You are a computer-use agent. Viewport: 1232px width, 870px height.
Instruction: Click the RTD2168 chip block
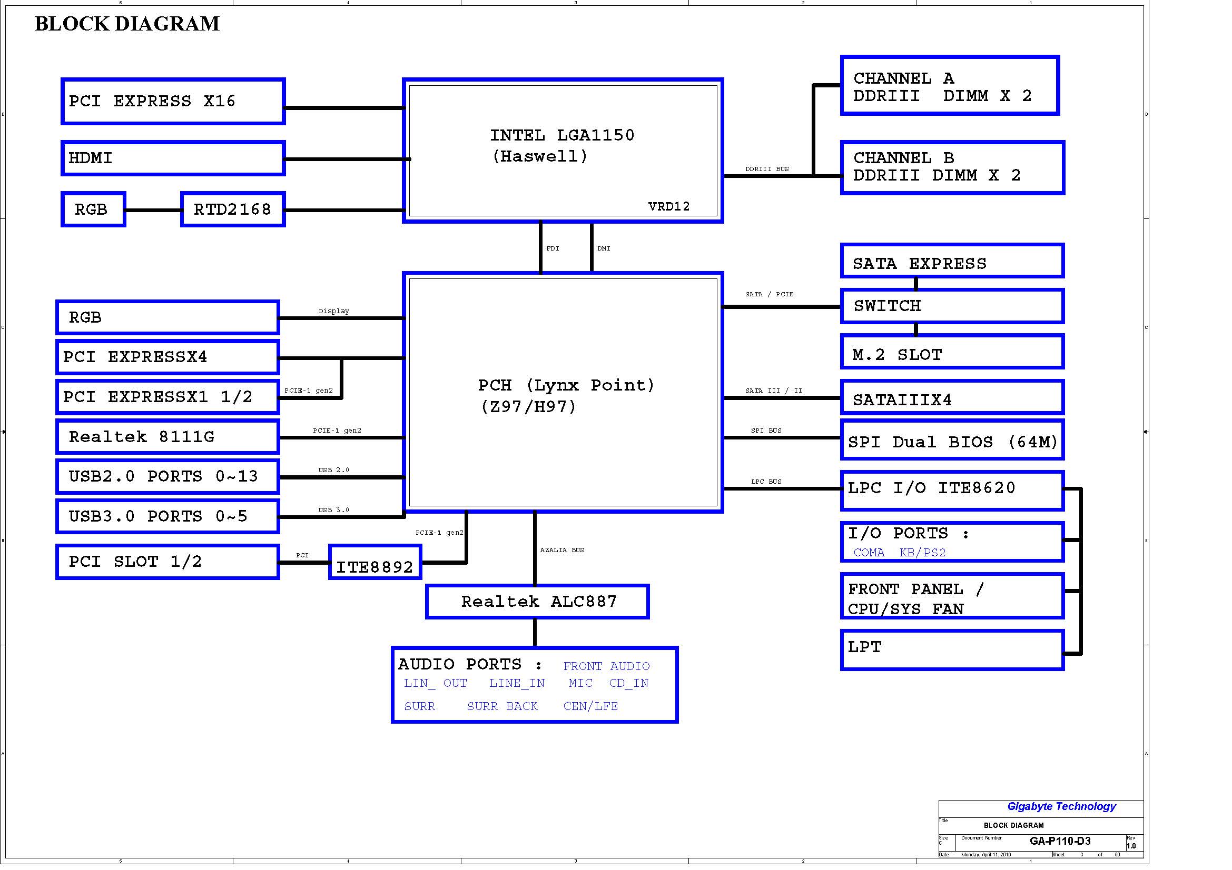click(x=233, y=209)
